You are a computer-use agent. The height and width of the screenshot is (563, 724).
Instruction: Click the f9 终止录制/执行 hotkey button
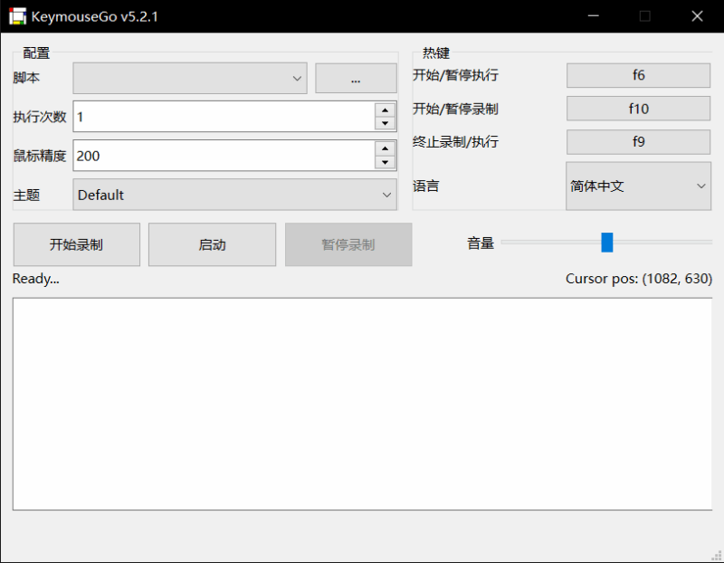coord(638,142)
